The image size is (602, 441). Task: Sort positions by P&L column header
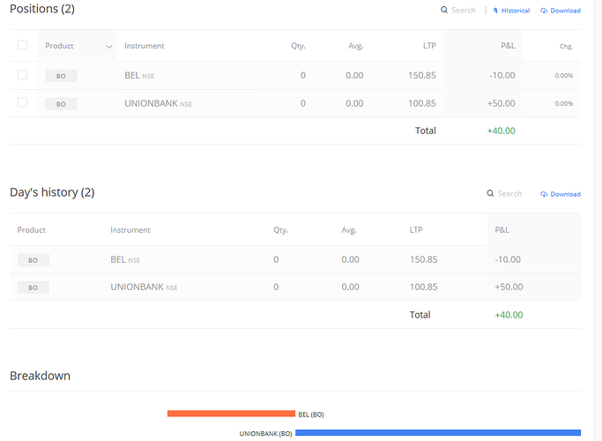pos(508,46)
